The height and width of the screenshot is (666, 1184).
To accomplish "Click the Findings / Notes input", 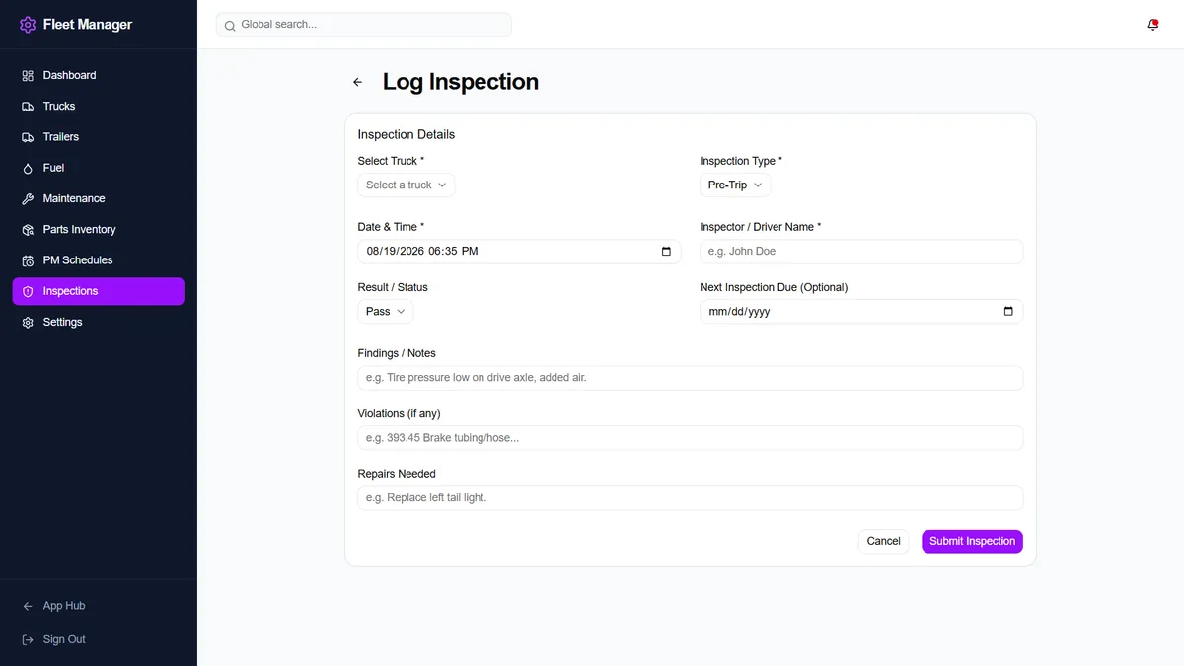I will coord(691,378).
